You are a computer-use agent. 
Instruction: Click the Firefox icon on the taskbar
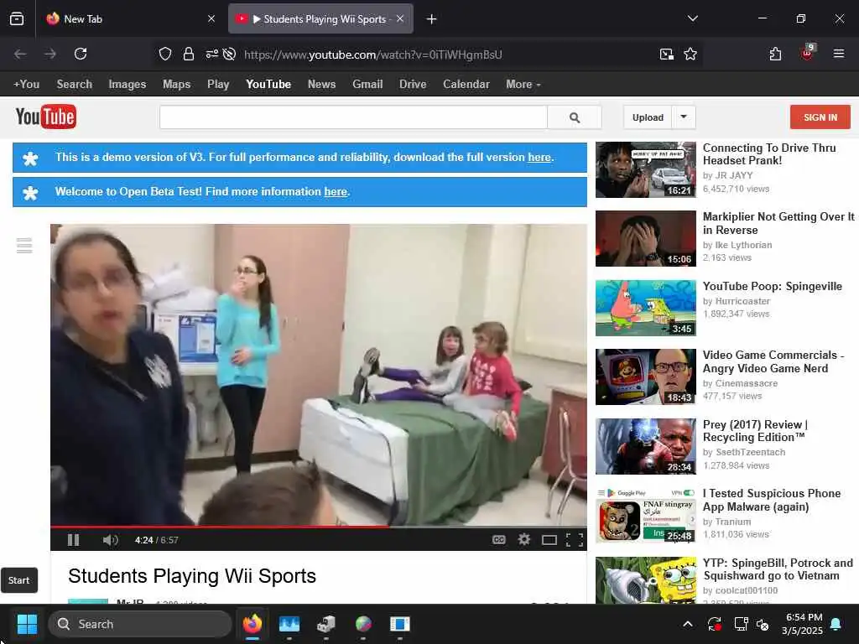click(x=252, y=624)
